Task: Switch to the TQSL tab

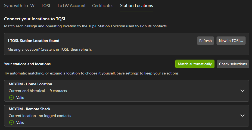Action: (46, 6)
